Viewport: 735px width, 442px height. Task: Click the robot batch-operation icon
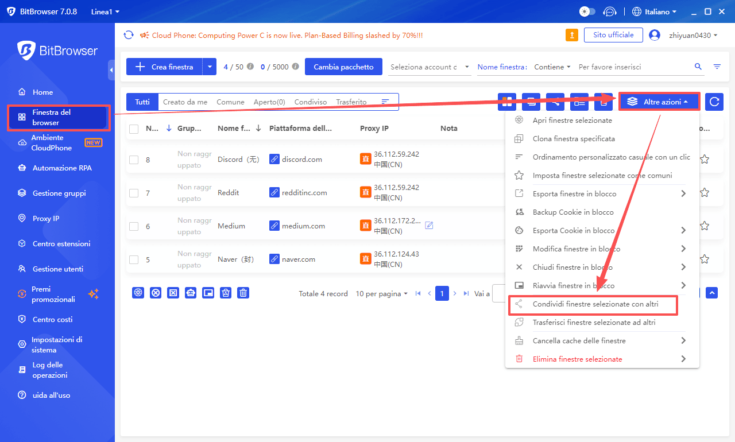click(x=190, y=293)
